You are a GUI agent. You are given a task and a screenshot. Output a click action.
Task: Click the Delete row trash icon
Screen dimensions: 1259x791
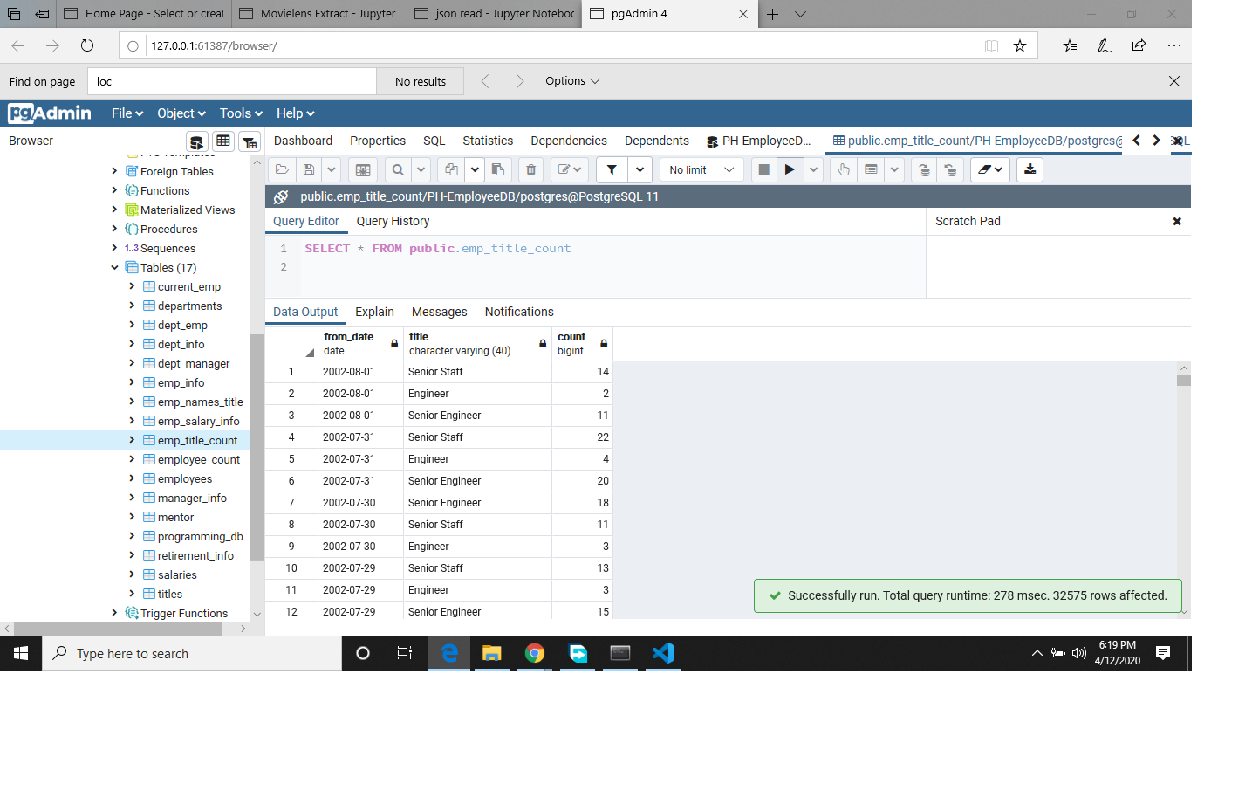pyautogui.click(x=530, y=169)
